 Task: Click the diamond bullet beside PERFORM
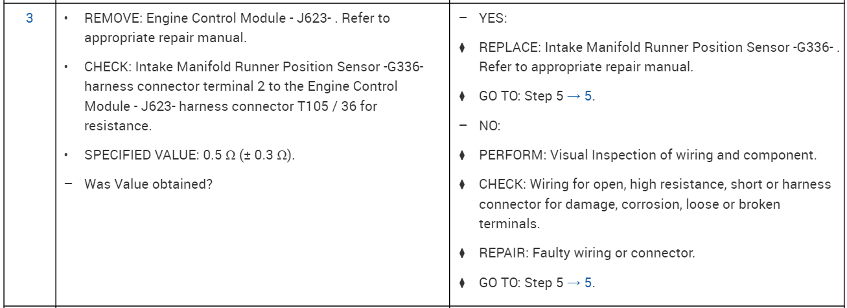(x=463, y=156)
